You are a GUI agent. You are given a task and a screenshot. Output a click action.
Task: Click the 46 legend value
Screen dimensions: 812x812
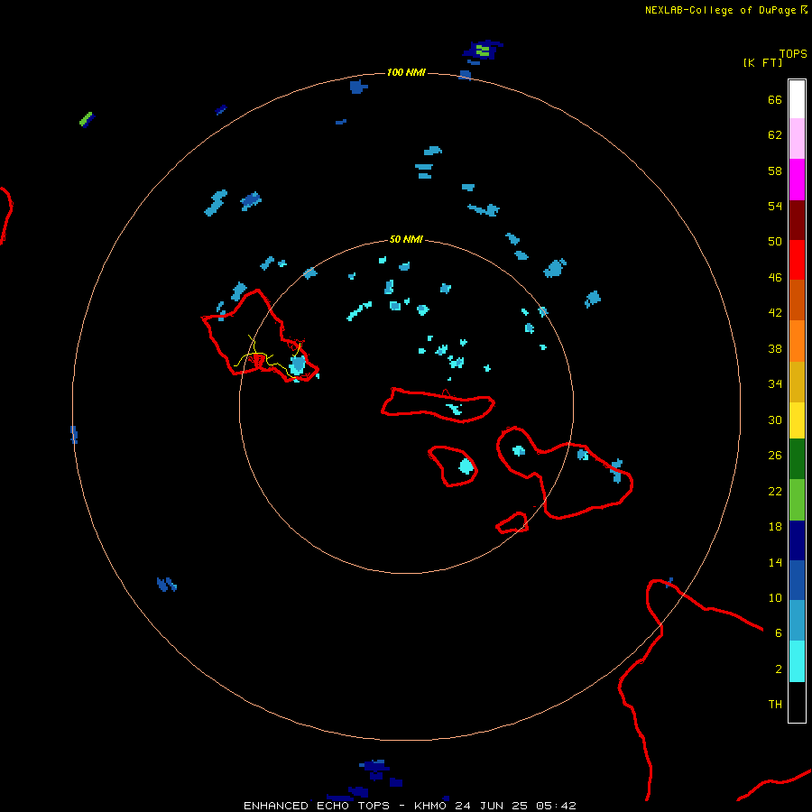775,278
